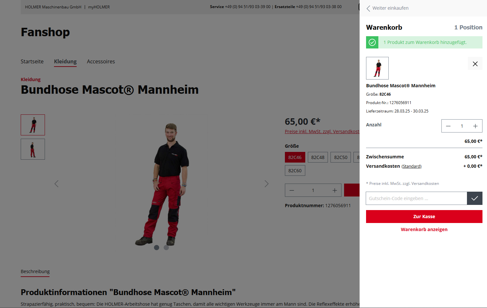Viewport: 487px width, 308px height.
Task: Open the Accessoires tab
Action: click(101, 61)
